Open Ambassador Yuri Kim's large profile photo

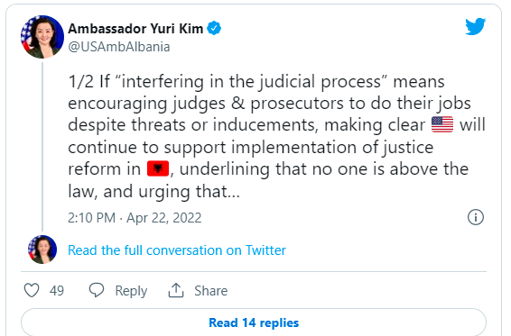click(42, 37)
